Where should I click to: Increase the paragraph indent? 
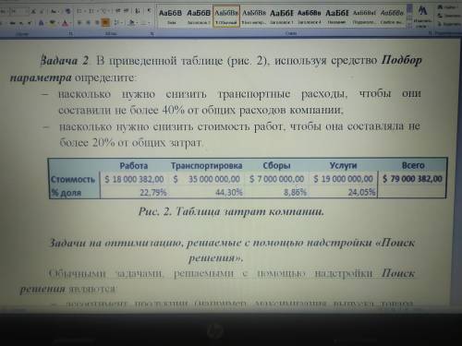(126, 10)
